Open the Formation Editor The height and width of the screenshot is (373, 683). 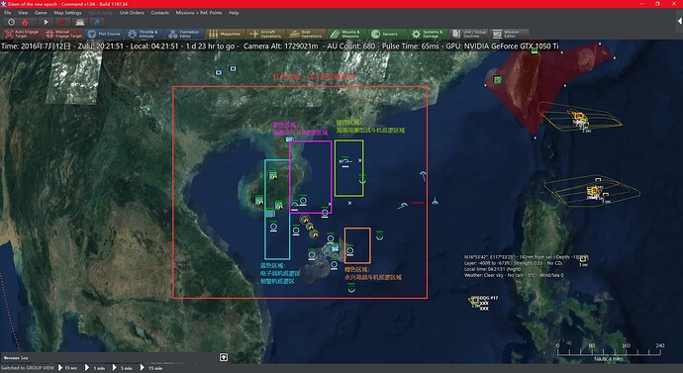(x=185, y=34)
